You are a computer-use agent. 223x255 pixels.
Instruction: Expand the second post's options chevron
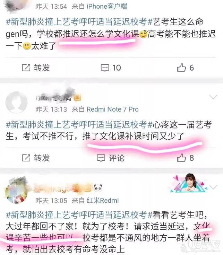coord(213,97)
